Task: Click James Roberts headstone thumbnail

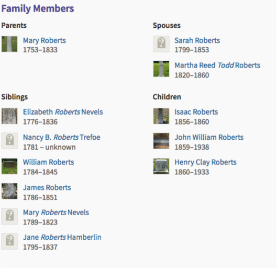Action: (9, 191)
